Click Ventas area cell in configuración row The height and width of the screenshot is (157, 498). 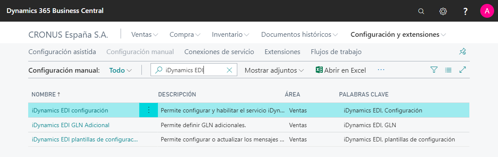(298, 110)
